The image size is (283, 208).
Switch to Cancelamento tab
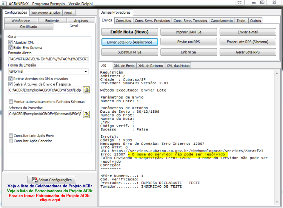pyautogui.click(x=221, y=21)
